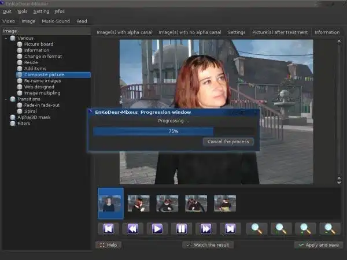This screenshot has height=260, width=347.
Task: Click the 75% progress bar
Action: (173, 131)
